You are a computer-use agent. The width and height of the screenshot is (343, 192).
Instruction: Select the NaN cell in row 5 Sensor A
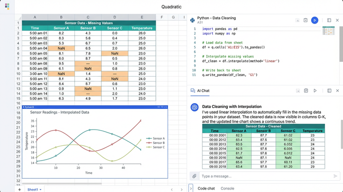click(x=61, y=48)
